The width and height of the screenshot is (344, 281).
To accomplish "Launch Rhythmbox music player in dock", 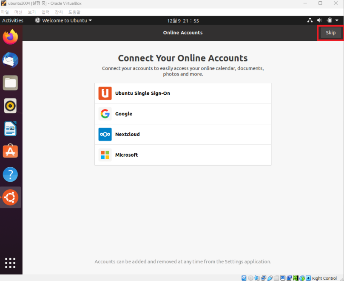I will pyautogui.click(x=10, y=106).
